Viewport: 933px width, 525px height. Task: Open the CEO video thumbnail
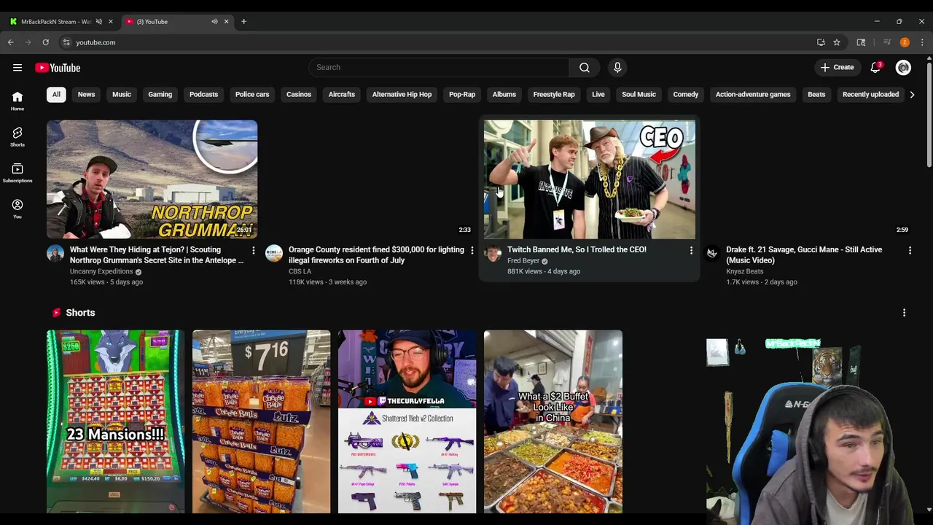pos(589,179)
